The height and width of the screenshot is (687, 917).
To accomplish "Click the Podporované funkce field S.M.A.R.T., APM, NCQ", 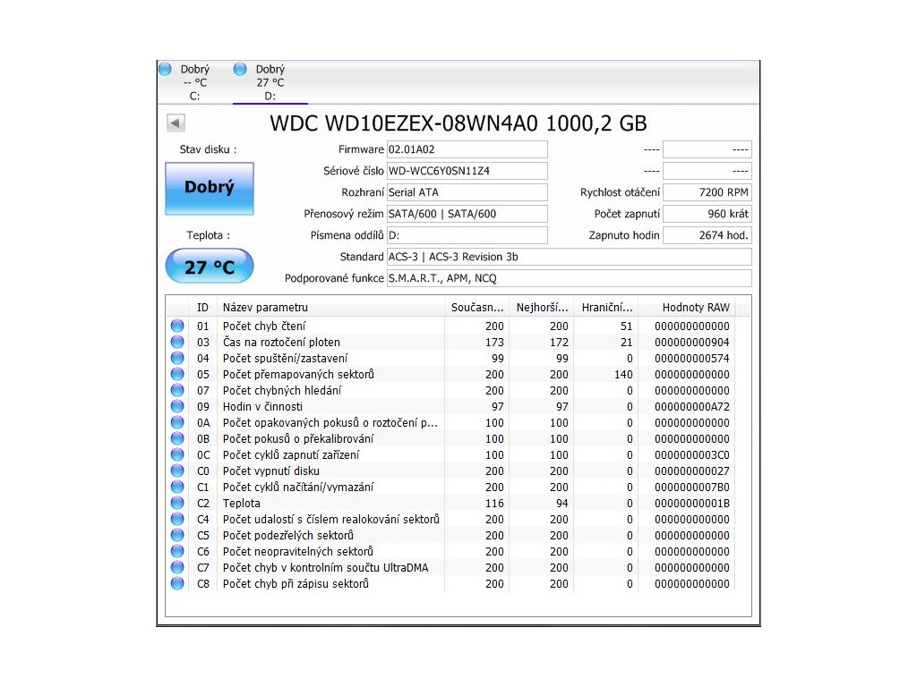I will click(569, 279).
